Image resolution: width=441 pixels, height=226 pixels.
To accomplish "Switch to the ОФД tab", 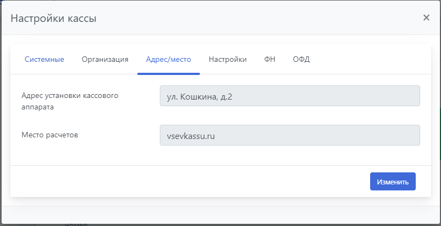I will click(302, 59).
